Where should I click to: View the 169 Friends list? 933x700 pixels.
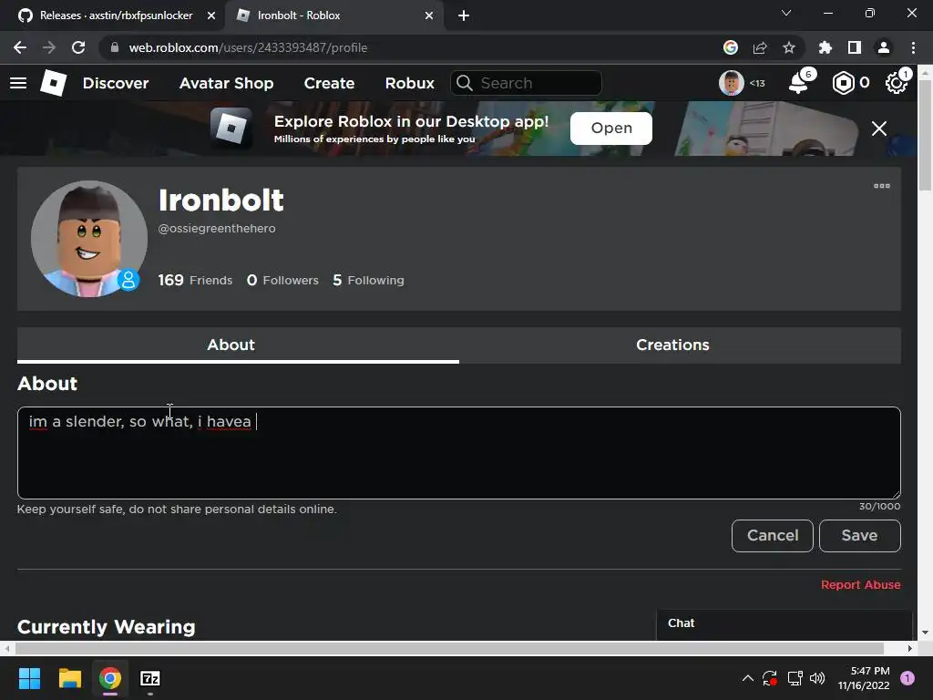pos(195,281)
